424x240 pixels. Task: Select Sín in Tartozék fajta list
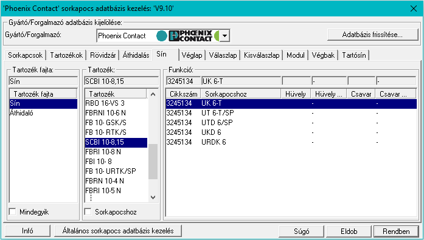point(43,103)
